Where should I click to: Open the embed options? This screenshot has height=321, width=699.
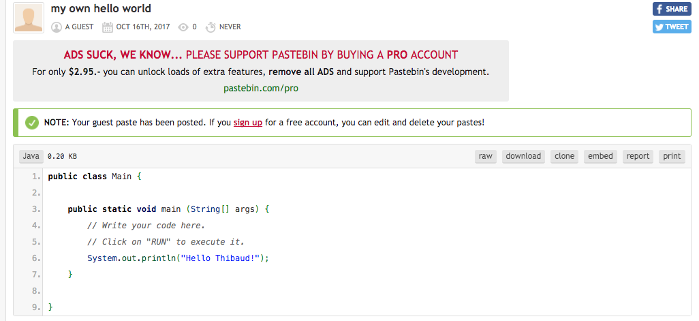tap(600, 156)
